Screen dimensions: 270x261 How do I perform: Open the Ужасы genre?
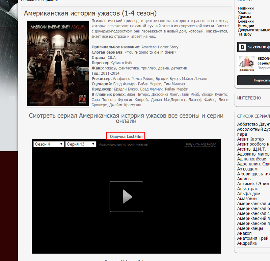[x=244, y=12]
